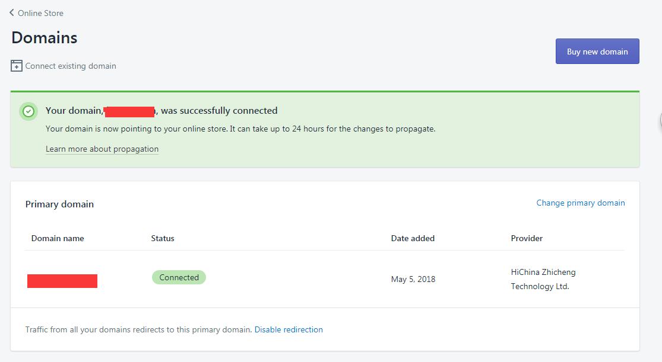Click the Status column header

pos(163,238)
